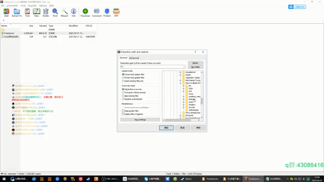Collapse the Mount & Blade II node
The width and height of the screenshot is (324, 182).
click(x=180, y=83)
